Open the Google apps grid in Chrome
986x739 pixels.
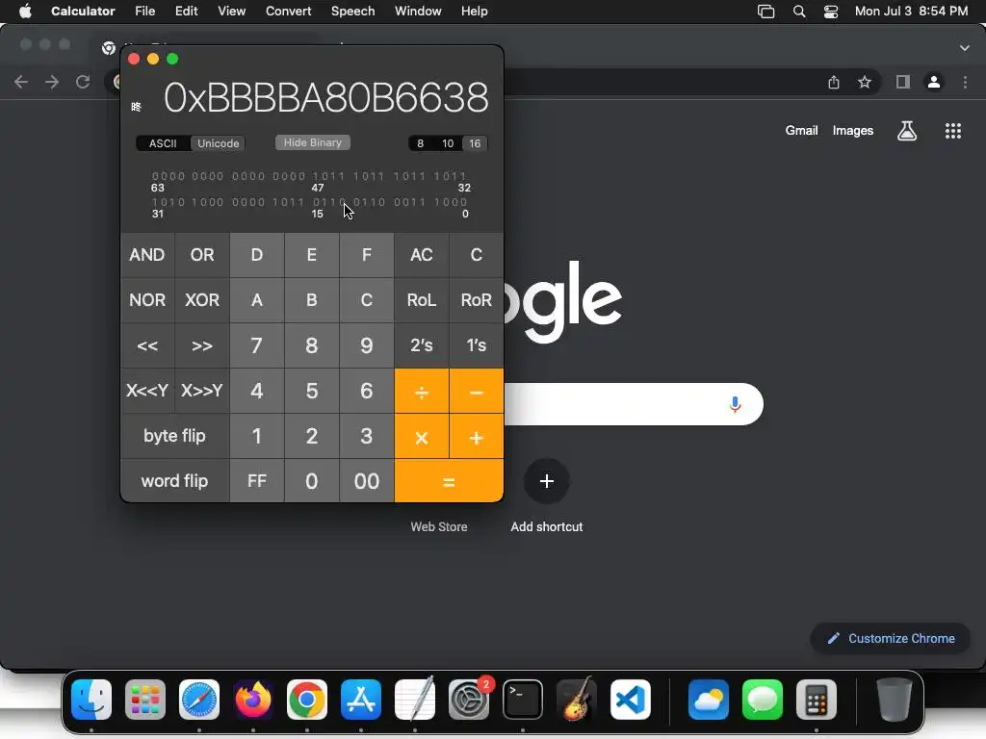952,131
